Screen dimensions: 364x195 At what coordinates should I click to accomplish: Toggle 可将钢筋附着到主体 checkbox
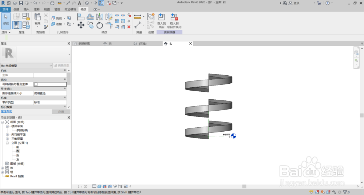[36, 84]
